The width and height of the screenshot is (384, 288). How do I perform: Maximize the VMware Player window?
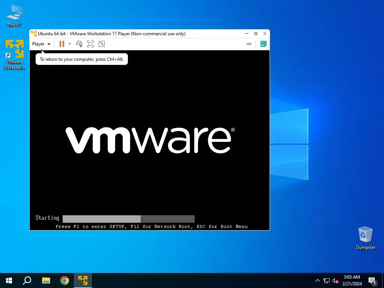[x=256, y=33]
